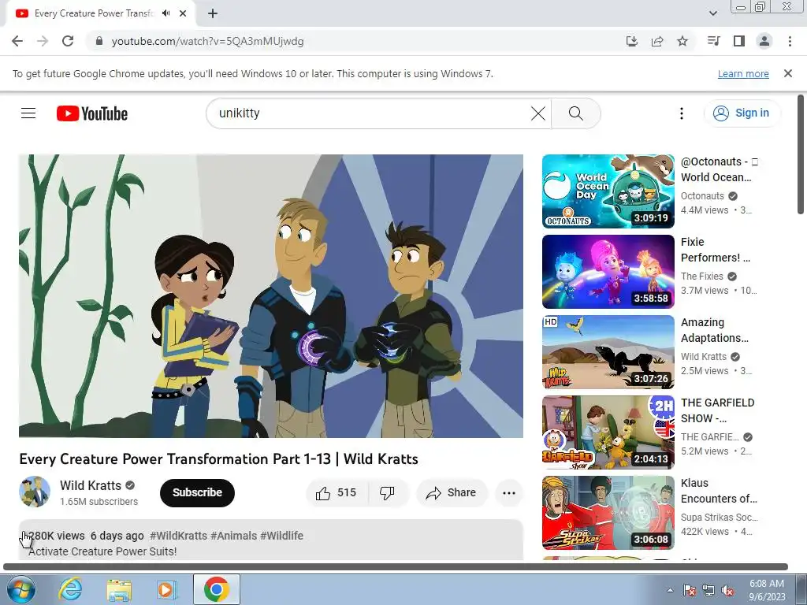
Task: Open the Octonauts channel name
Action: click(x=702, y=196)
